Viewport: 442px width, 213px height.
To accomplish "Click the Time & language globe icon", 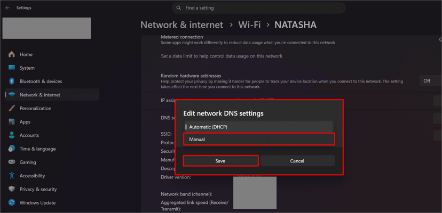I will 12,149.
